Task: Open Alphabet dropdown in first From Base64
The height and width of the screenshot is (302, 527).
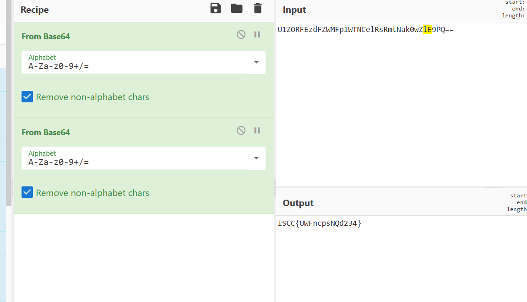Action: point(256,63)
